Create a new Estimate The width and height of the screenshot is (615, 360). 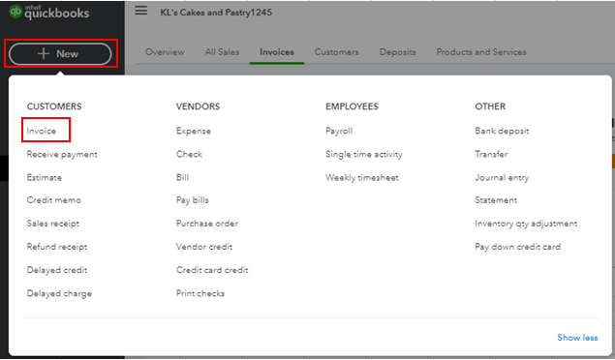point(45,177)
